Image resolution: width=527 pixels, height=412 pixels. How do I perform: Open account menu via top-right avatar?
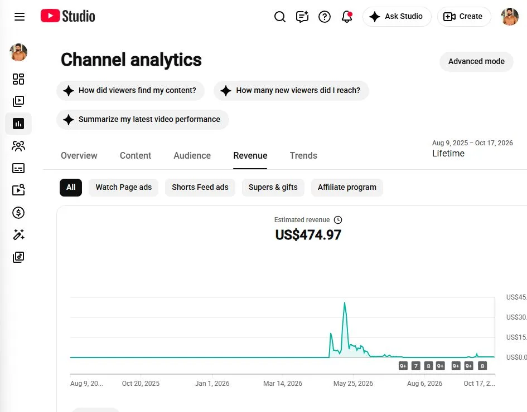(510, 17)
